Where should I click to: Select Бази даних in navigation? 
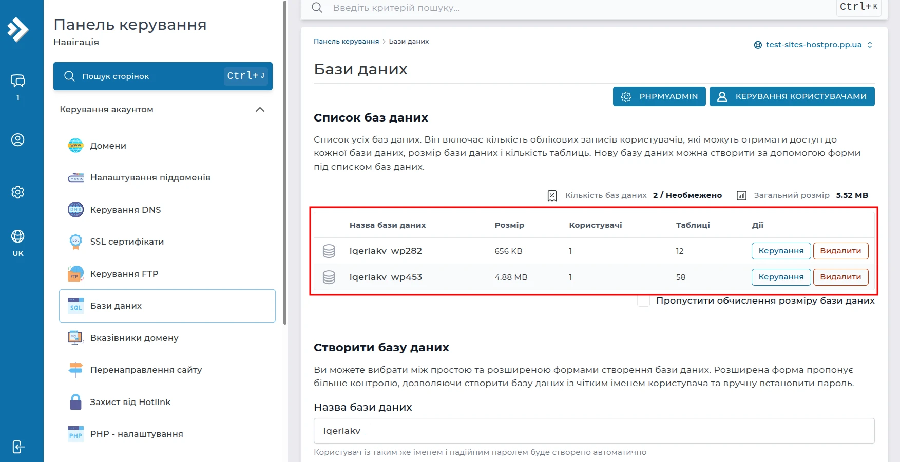click(167, 306)
